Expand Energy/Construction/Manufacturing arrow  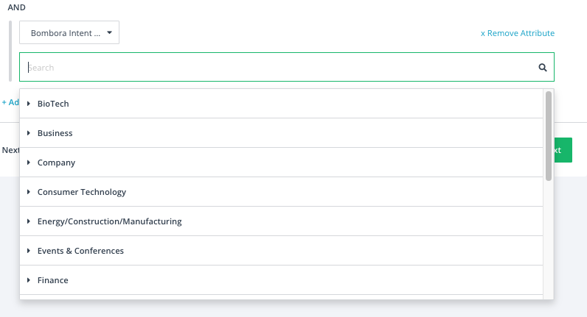tap(29, 221)
